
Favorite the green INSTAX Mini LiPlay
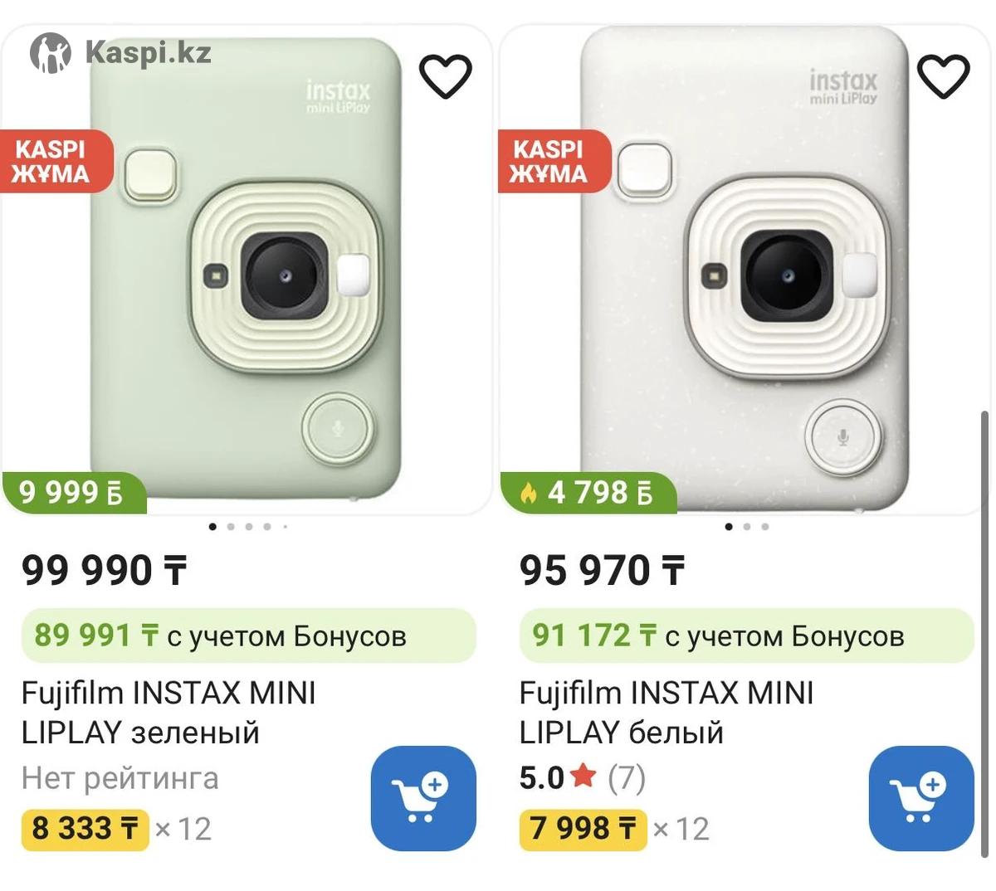coord(446,75)
